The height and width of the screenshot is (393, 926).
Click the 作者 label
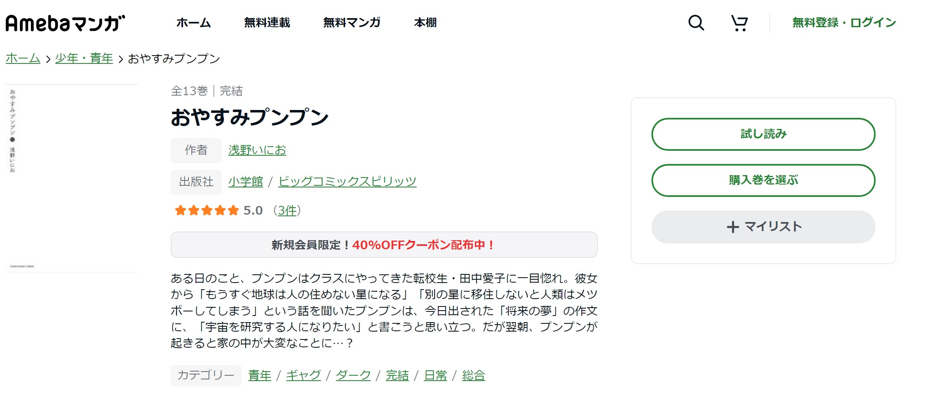point(196,150)
